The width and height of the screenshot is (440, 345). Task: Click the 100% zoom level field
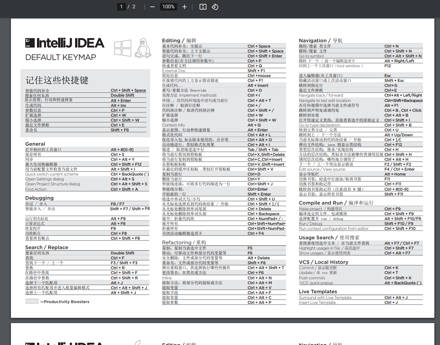pyautogui.click(x=168, y=7)
